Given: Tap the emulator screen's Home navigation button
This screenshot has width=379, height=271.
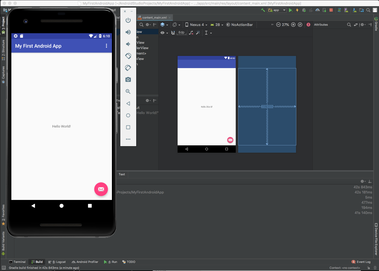Looking at the screenshot, I should [x=62, y=206].
